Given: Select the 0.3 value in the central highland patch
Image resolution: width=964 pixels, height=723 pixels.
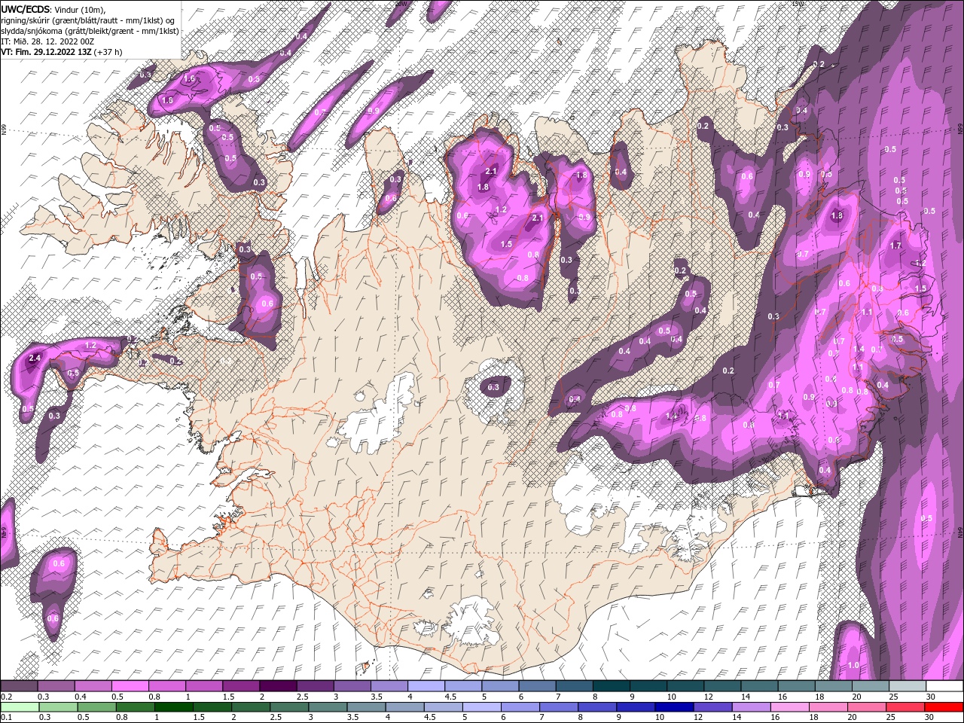Looking at the screenshot, I should 493,387.
